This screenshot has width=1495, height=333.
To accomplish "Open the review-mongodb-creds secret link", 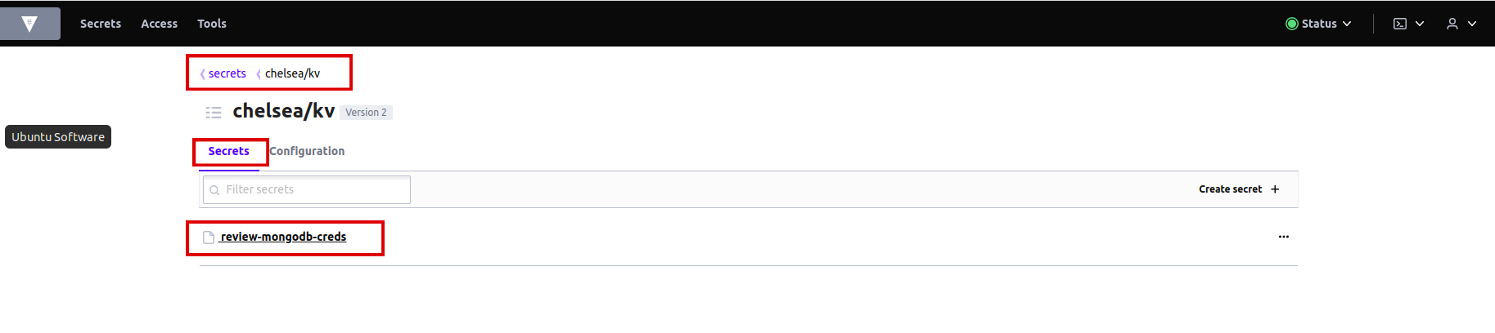I will pyautogui.click(x=283, y=237).
